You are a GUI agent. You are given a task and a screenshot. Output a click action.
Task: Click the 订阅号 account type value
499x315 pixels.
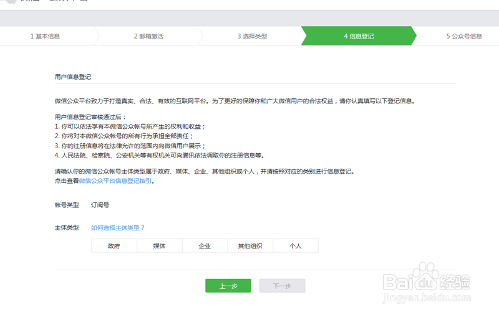coord(100,205)
